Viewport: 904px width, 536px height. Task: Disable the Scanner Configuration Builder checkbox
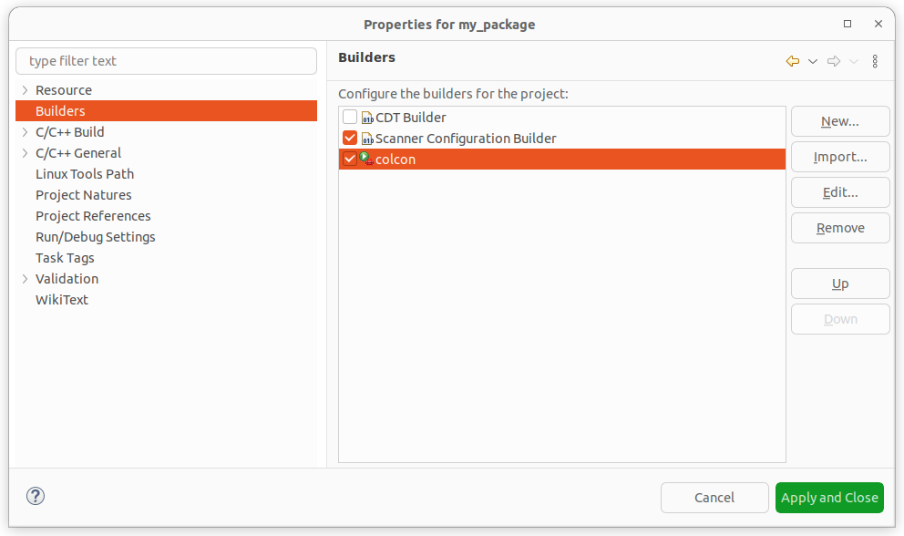coord(349,138)
